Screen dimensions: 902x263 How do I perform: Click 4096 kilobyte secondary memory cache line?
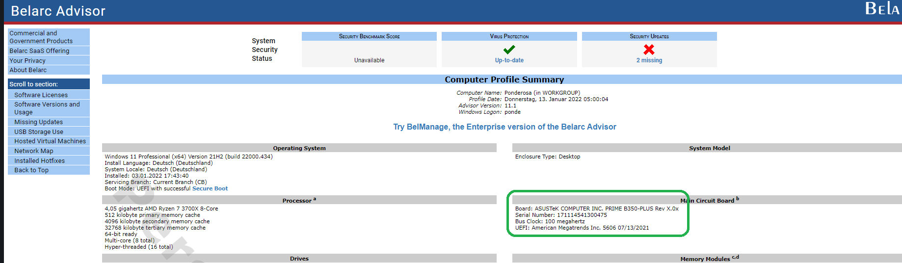[157, 221]
